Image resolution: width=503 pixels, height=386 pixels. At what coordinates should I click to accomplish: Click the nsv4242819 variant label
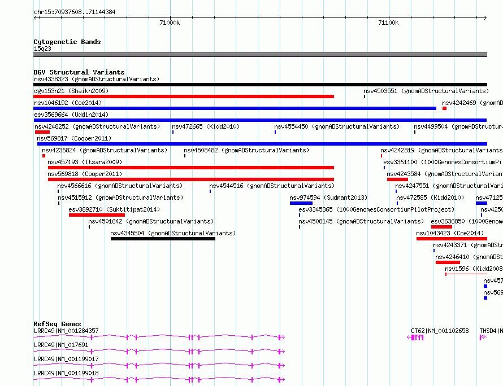[x=441, y=150]
